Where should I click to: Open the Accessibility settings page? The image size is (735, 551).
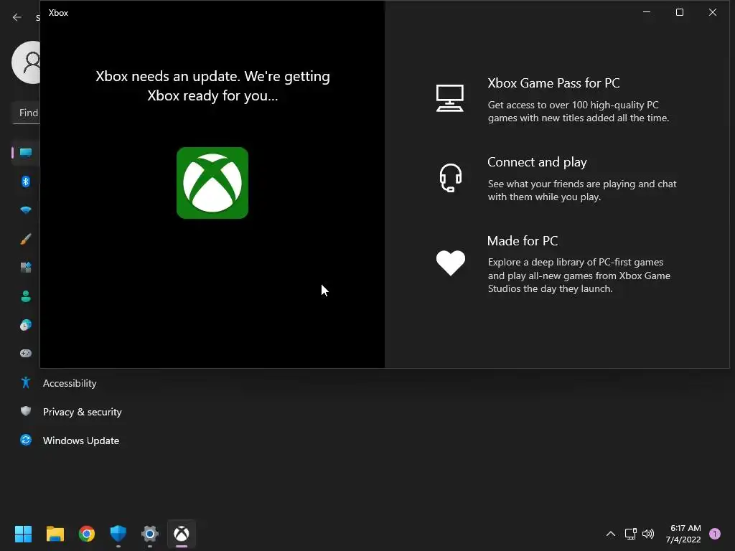70,383
